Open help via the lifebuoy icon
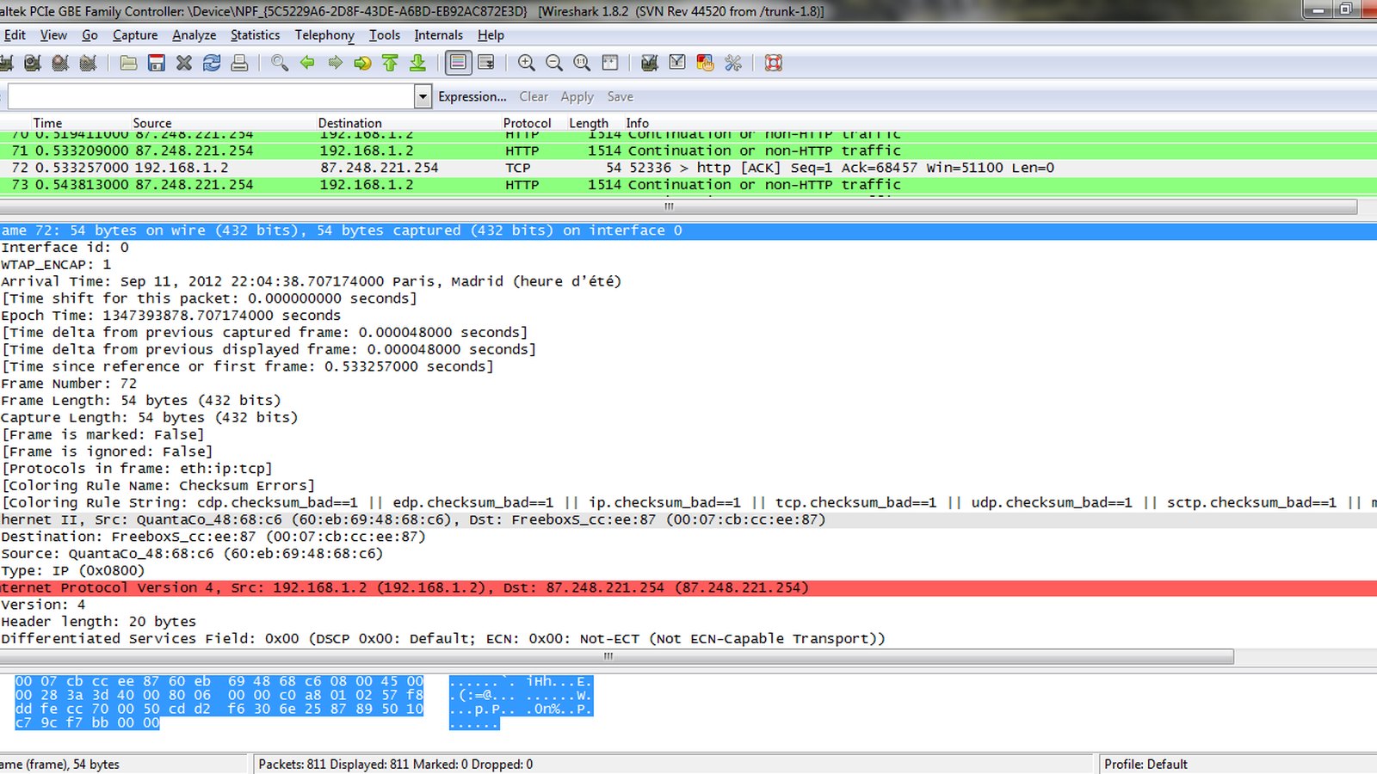The width and height of the screenshot is (1377, 774). (x=774, y=63)
